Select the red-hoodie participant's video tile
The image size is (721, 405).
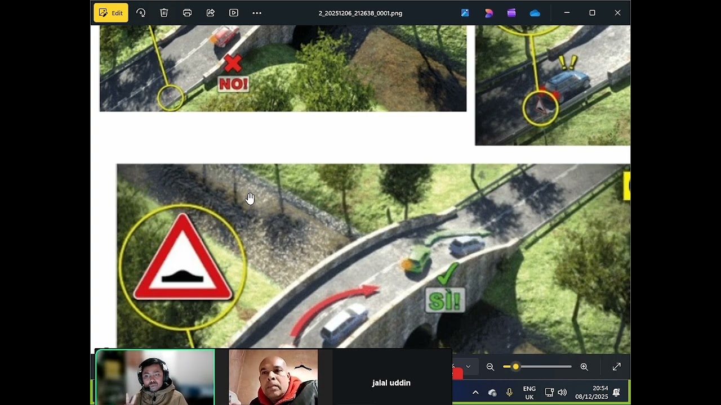(273, 377)
